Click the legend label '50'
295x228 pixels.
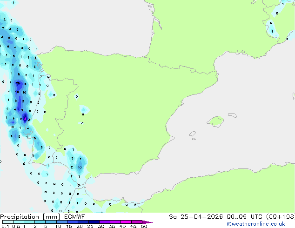[144, 226]
